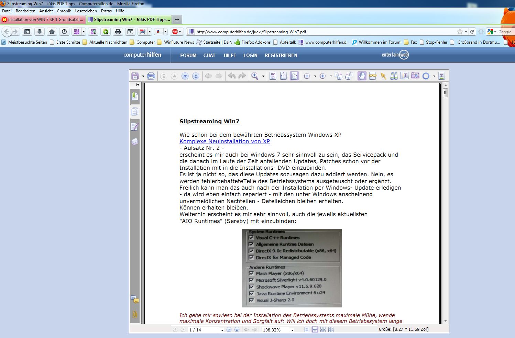Open the search binoculars tool

click(x=394, y=76)
